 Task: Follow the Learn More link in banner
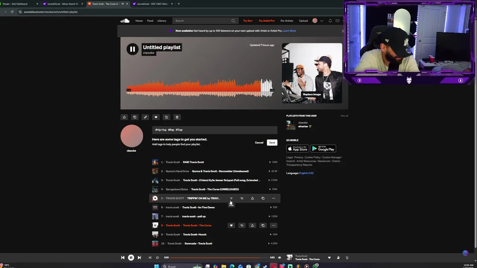(x=289, y=31)
